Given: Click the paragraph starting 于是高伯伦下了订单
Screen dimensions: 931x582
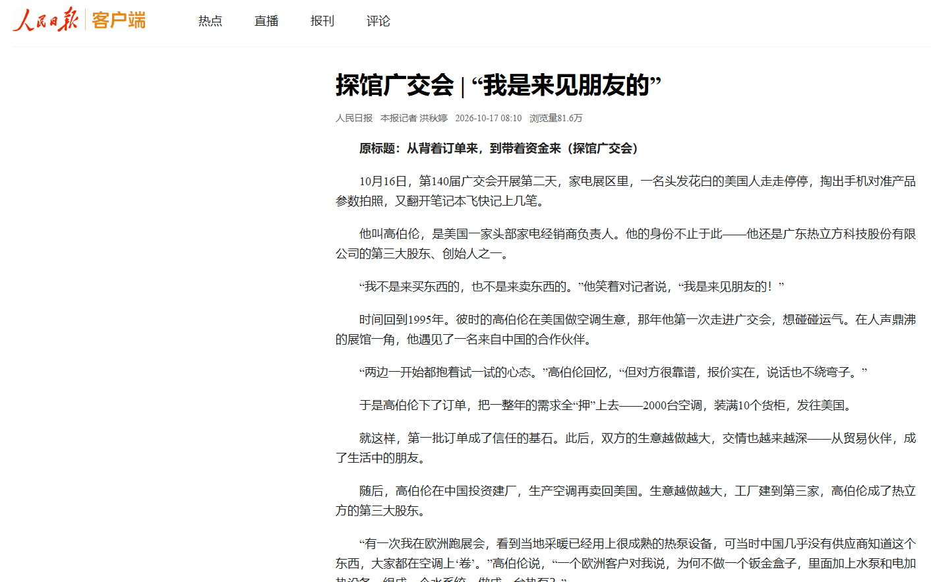Looking at the screenshot, I should [608, 405].
